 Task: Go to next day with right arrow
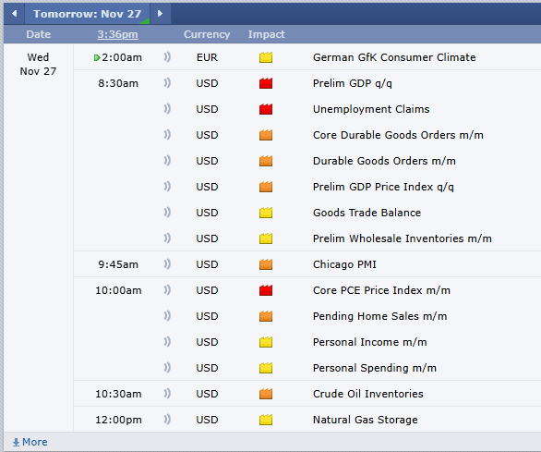(x=160, y=14)
